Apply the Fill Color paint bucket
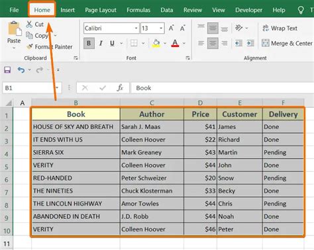This screenshot has width=314, height=250. [x=156, y=43]
